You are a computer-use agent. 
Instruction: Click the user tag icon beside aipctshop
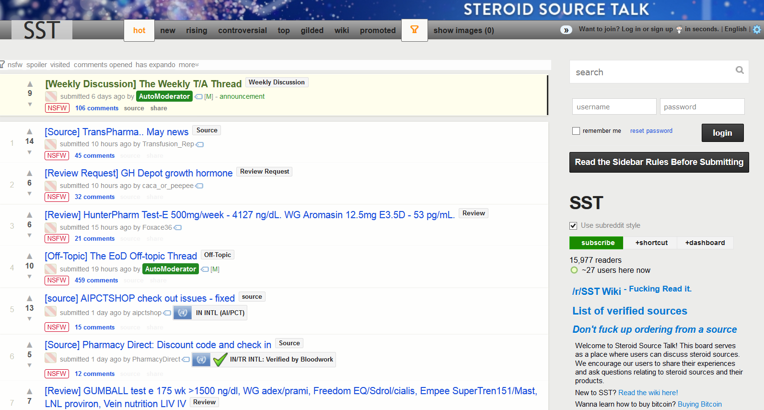point(167,313)
